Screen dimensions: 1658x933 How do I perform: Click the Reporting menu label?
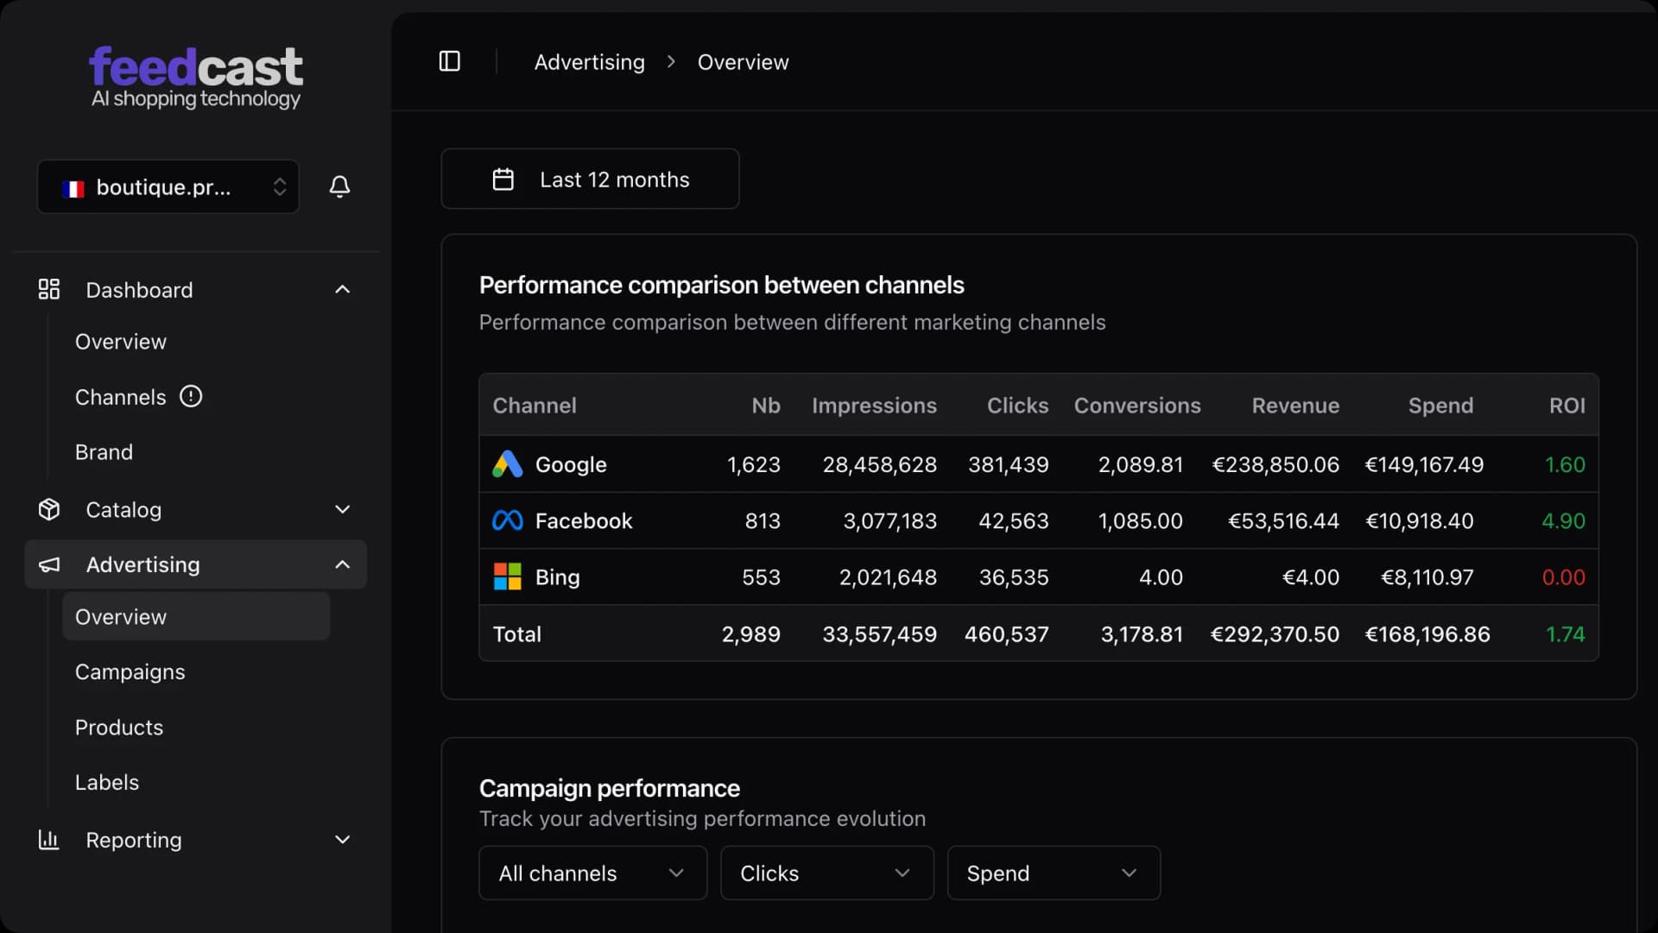[x=134, y=840]
